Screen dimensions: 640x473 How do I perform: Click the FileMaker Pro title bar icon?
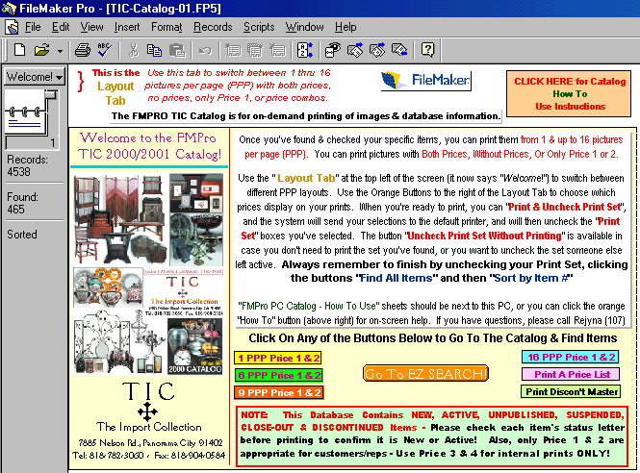pos(8,8)
